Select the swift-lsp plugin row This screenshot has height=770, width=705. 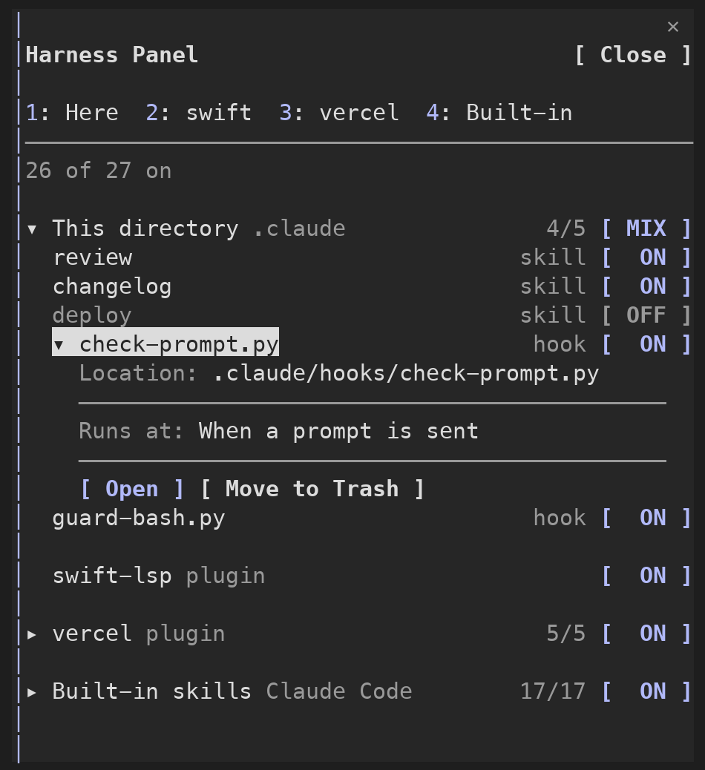coord(371,576)
